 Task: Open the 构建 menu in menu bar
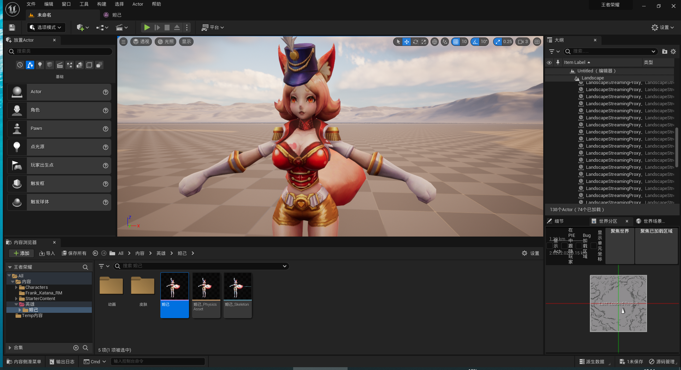[x=102, y=4]
